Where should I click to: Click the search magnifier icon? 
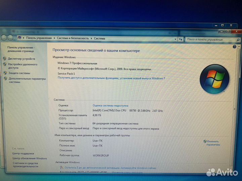[x=238, y=40]
